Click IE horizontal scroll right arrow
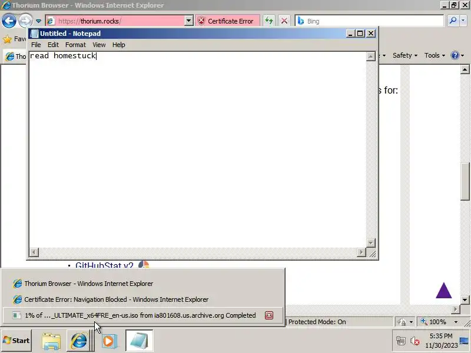The height and width of the screenshot is (353, 471). click(456, 309)
